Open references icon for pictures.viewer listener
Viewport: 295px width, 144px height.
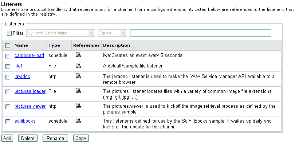(79, 106)
